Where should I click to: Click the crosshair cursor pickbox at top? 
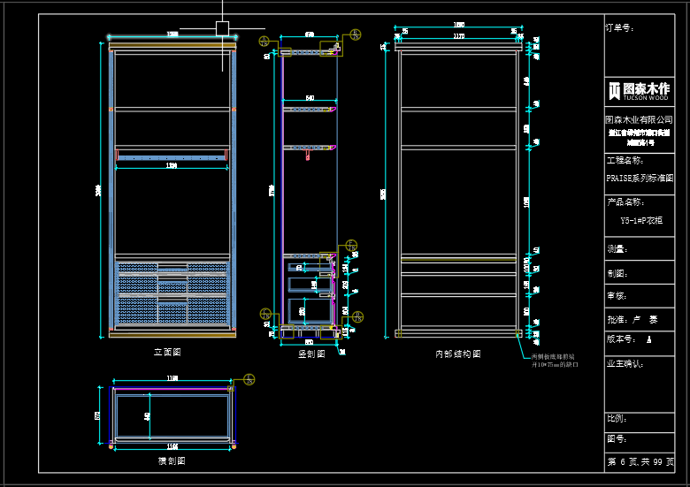[222, 28]
